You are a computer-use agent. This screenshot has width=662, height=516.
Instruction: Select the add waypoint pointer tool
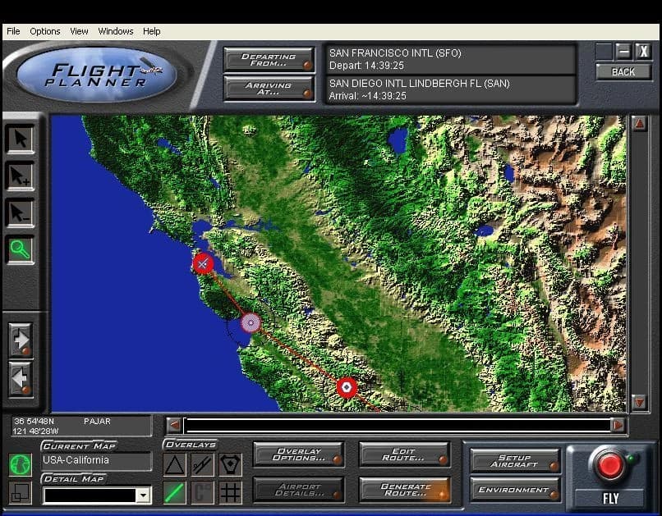[21, 176]
